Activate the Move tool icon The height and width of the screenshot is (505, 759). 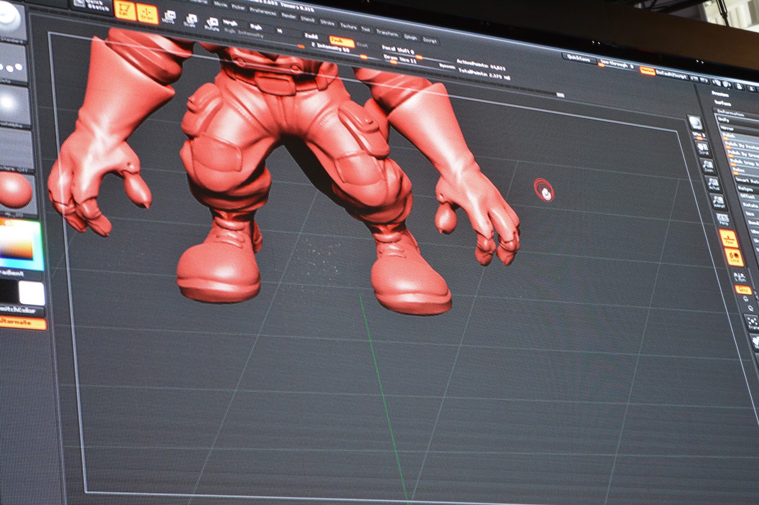point(168,18)
